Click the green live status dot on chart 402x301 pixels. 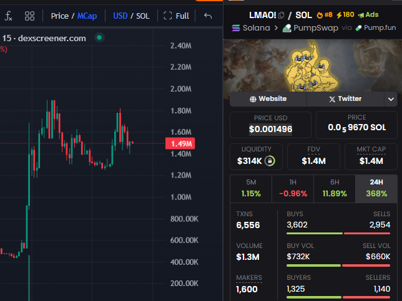tap(99, 37)
